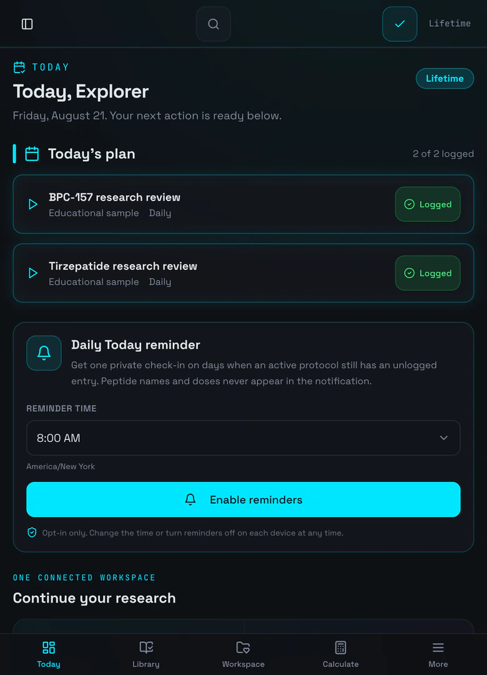Switch to the Library tab
487x675 pixels.
pyautogui.click(x=146, y=654)
